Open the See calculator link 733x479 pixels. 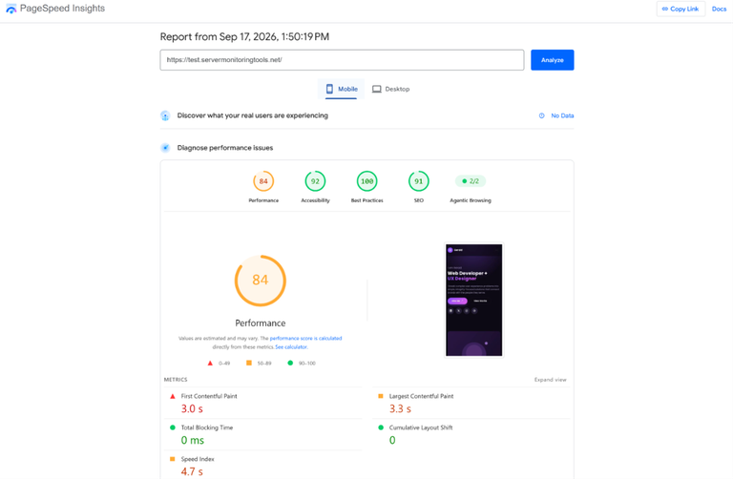[291, 346]
